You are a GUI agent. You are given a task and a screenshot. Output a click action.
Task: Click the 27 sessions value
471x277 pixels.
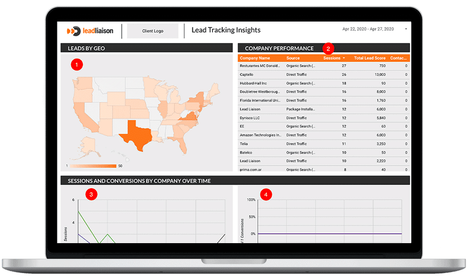[344, 66]
